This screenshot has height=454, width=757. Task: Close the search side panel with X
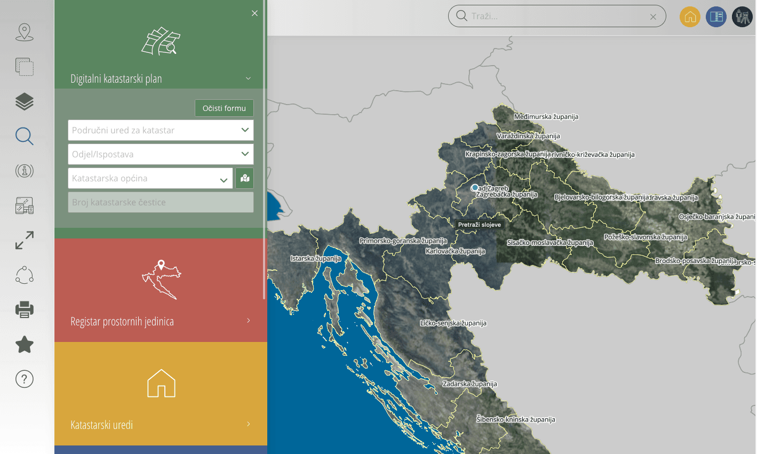pos(254,13)
